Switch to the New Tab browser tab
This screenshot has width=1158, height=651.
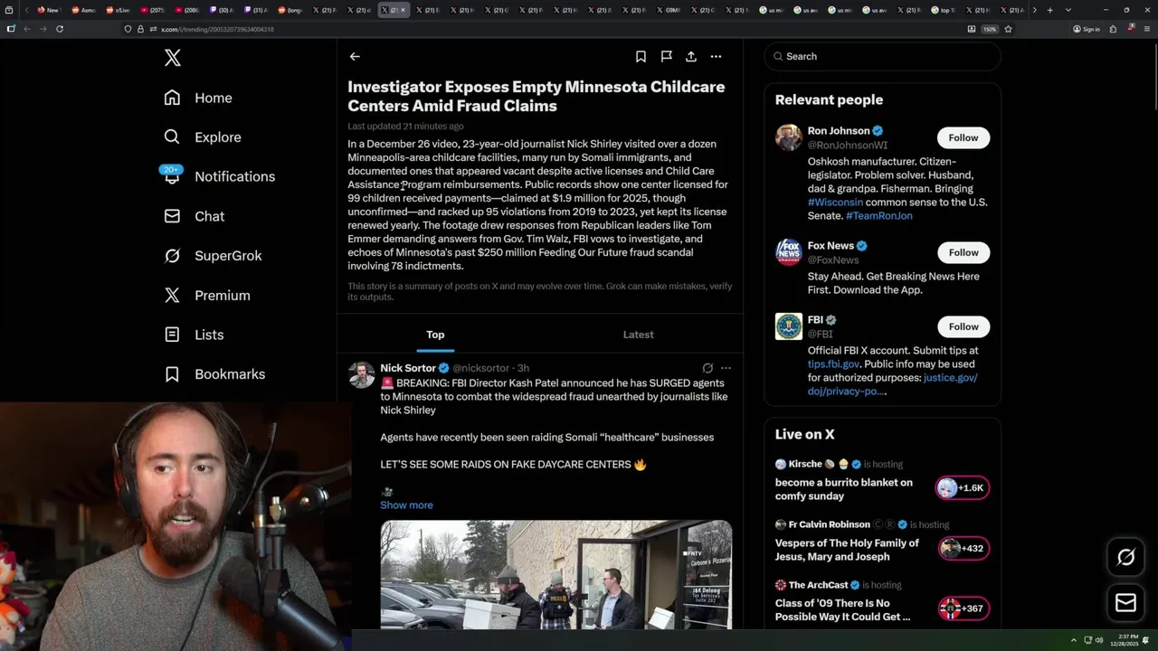tap(49, 10)
